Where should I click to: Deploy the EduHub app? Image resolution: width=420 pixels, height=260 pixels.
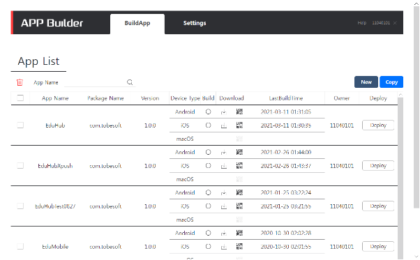[378, 125]
